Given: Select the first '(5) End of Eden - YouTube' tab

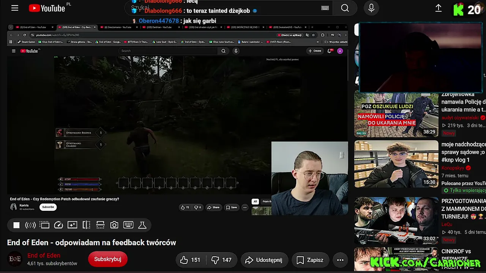Looking at the screenshot, I should 34,27.
